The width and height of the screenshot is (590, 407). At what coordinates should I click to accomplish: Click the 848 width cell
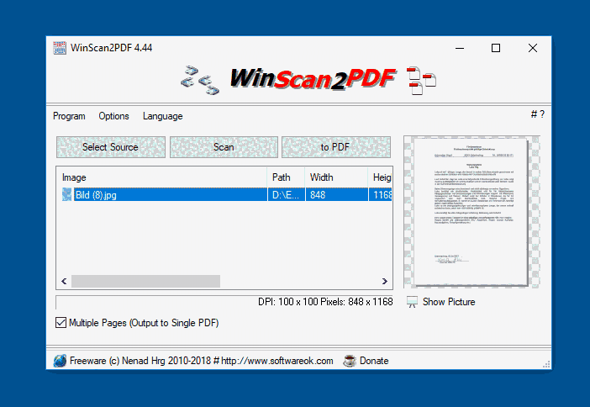[x=337, y=194]
